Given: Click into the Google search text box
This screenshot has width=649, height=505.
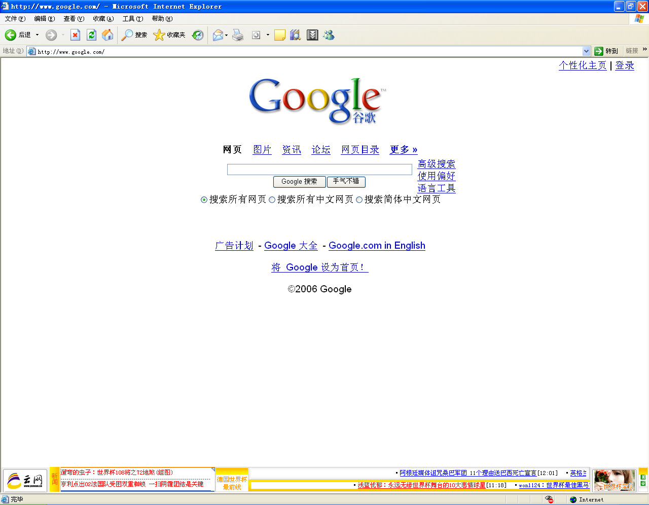Looking at the screenshot, I should click(319, 170).
